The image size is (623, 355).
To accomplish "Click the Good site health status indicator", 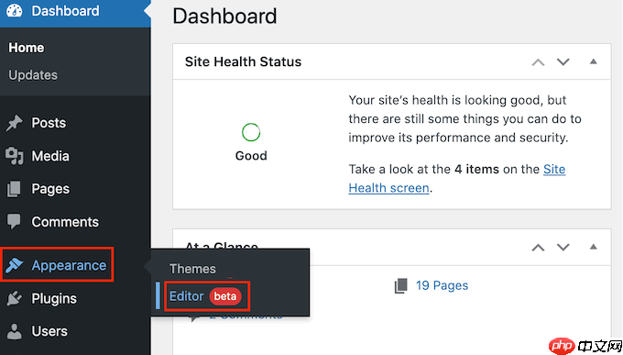I will tap(251, 142).
